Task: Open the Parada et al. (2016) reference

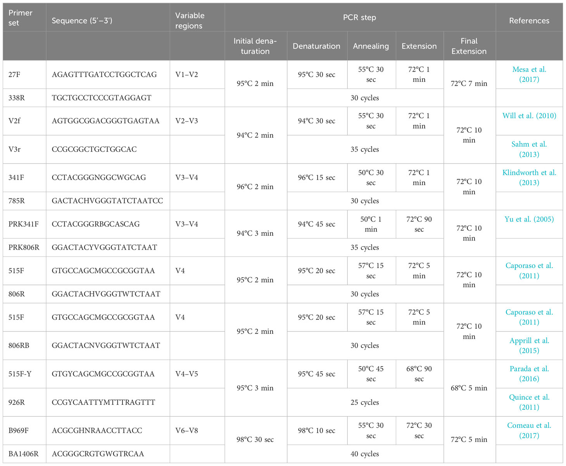Action: [529, 374]
